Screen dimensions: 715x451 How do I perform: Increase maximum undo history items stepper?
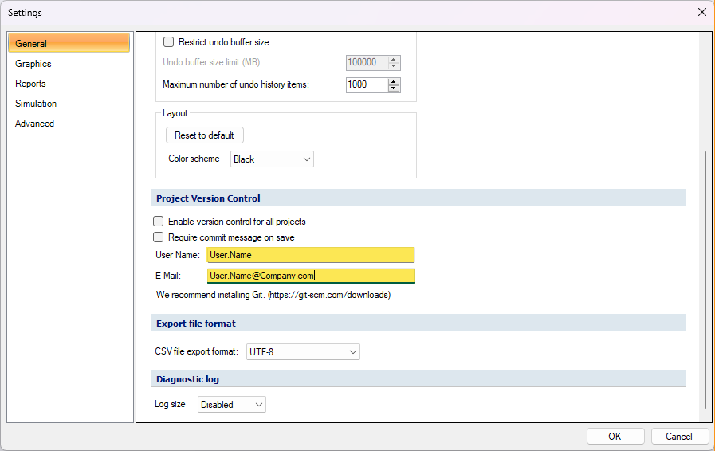[394, 81]
